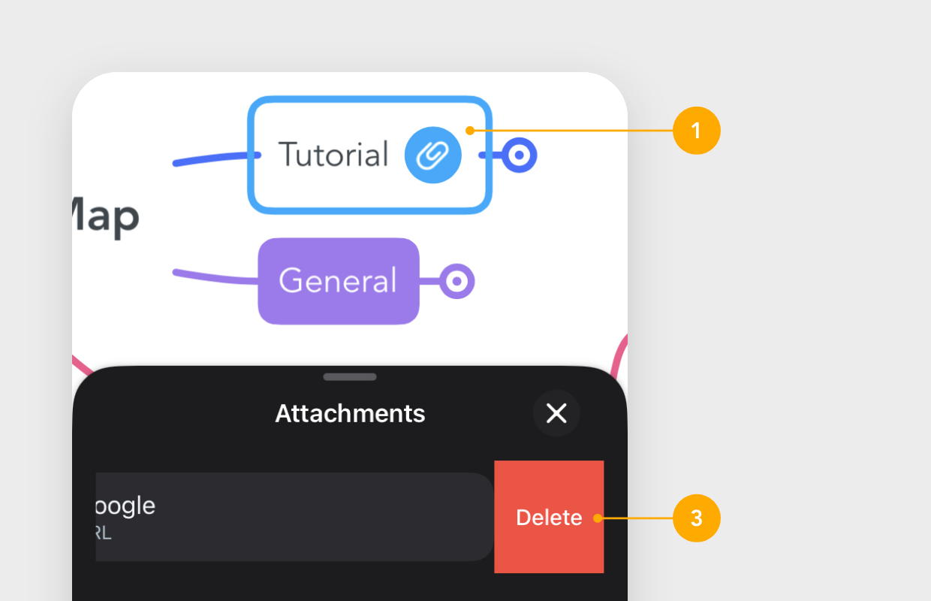This screenshot has width=931, height=601.
Task: Grab the sheet handle above Attachments
Action: pyautogui.click(x=350, y=376)
